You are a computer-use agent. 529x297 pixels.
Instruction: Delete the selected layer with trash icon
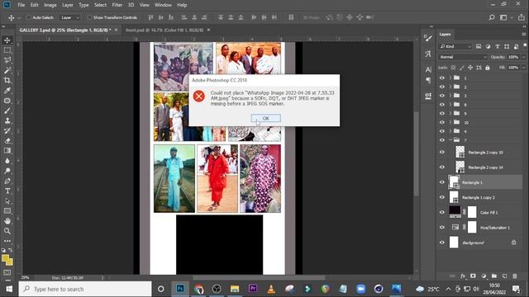click(x=515, y=276)
